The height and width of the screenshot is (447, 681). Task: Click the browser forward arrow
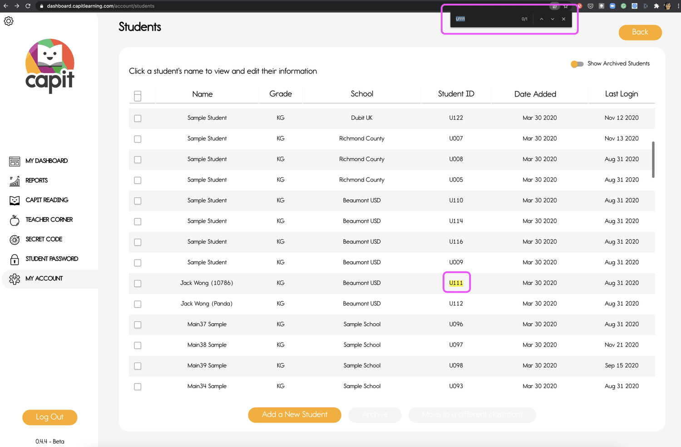[x=17, y=6]
